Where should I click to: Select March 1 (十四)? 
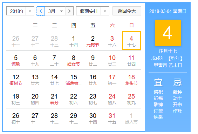[x=74, y=41]
